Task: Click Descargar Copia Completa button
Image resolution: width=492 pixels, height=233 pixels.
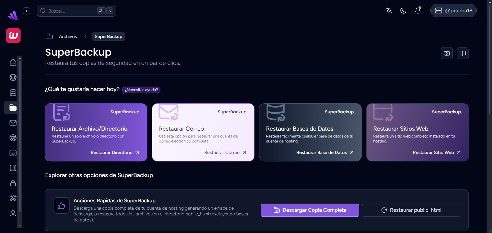Action: (x=310, y=210)
